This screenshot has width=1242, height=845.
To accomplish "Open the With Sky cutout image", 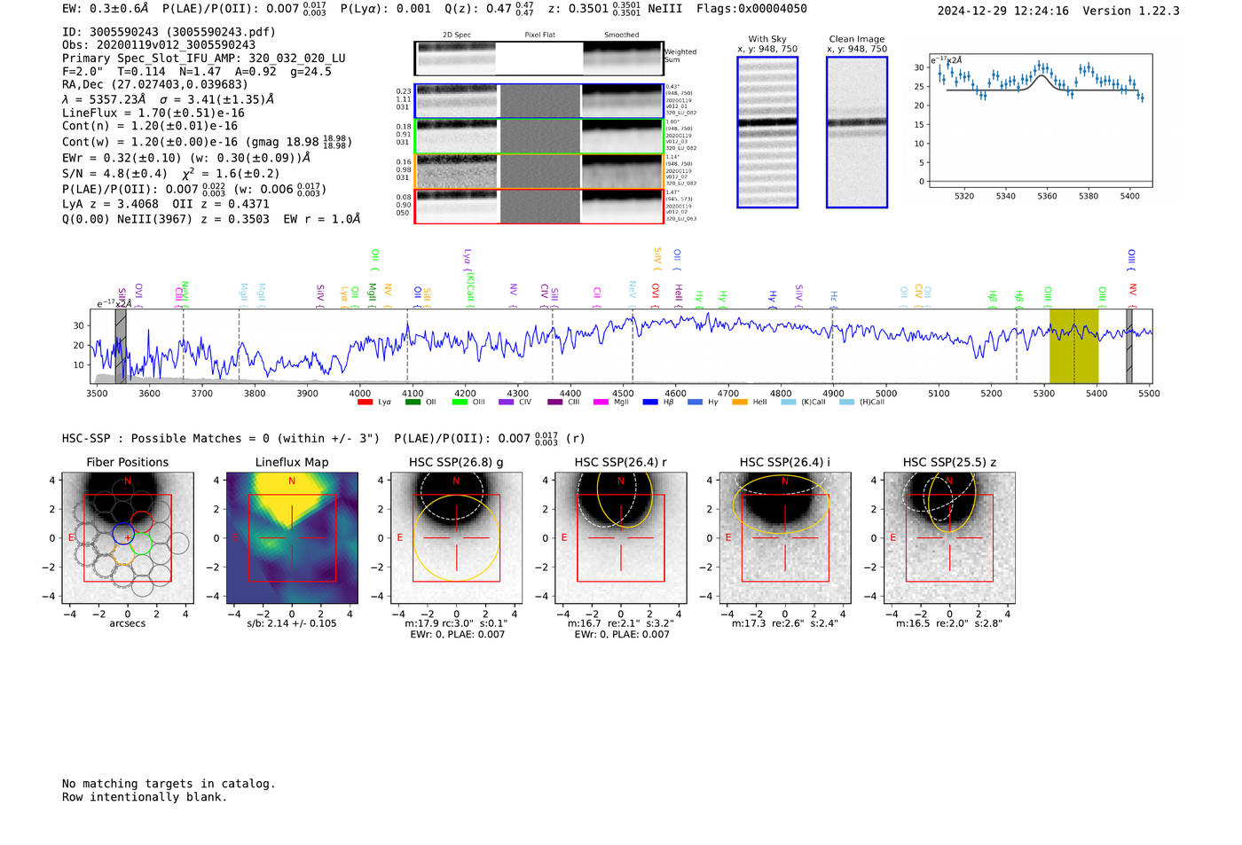I will coord(767,132).
